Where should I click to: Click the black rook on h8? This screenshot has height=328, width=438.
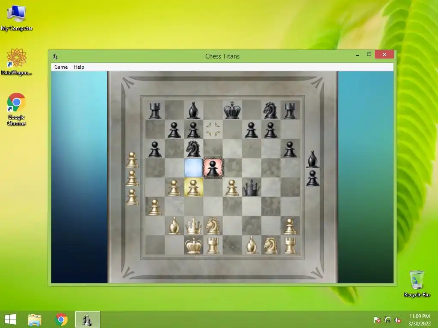coord(290,111)
